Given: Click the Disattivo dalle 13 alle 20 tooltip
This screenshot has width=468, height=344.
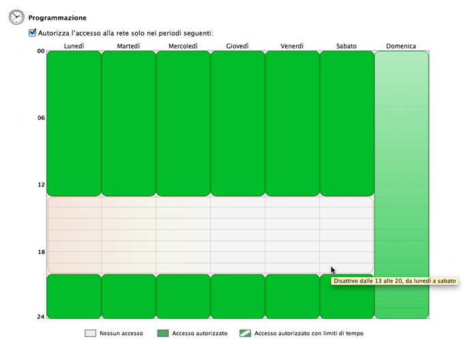Looking at the screenshot, I should coord(394,281).
